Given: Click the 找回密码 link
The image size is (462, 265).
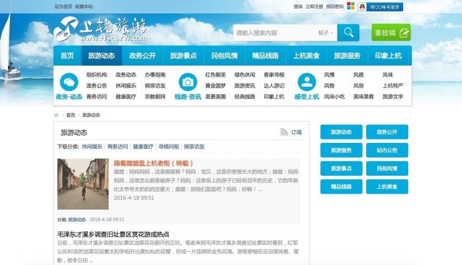Looking at the screenshot, I should pyautogui.click(x=335, y=6).
